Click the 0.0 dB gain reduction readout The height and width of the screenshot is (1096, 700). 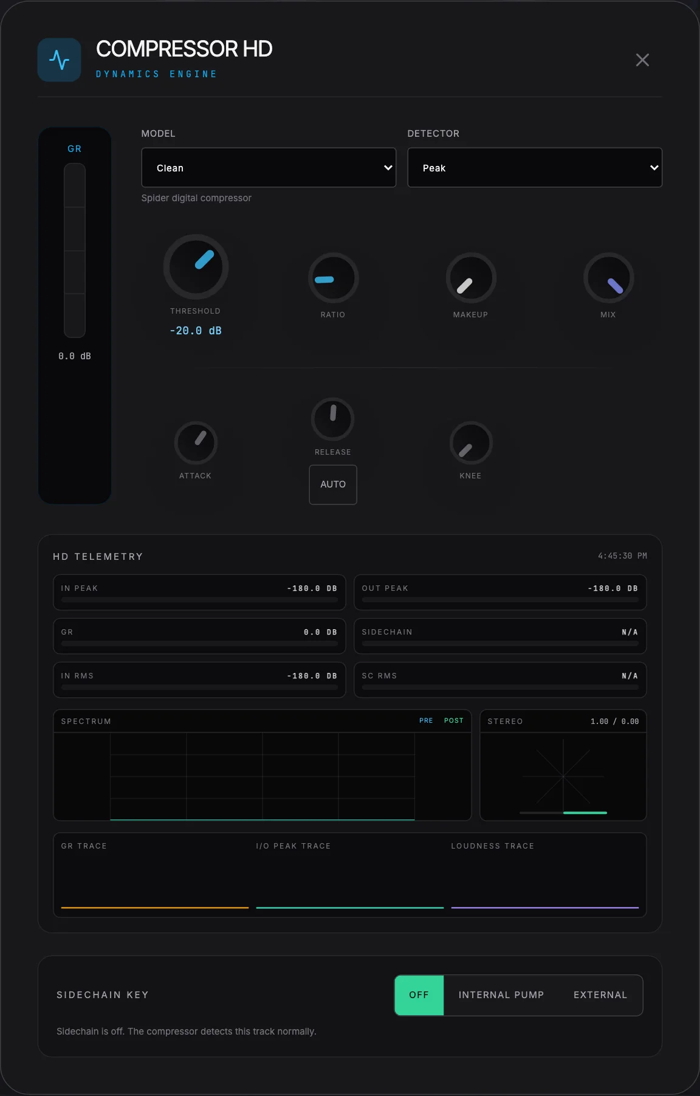coord(75,356)
